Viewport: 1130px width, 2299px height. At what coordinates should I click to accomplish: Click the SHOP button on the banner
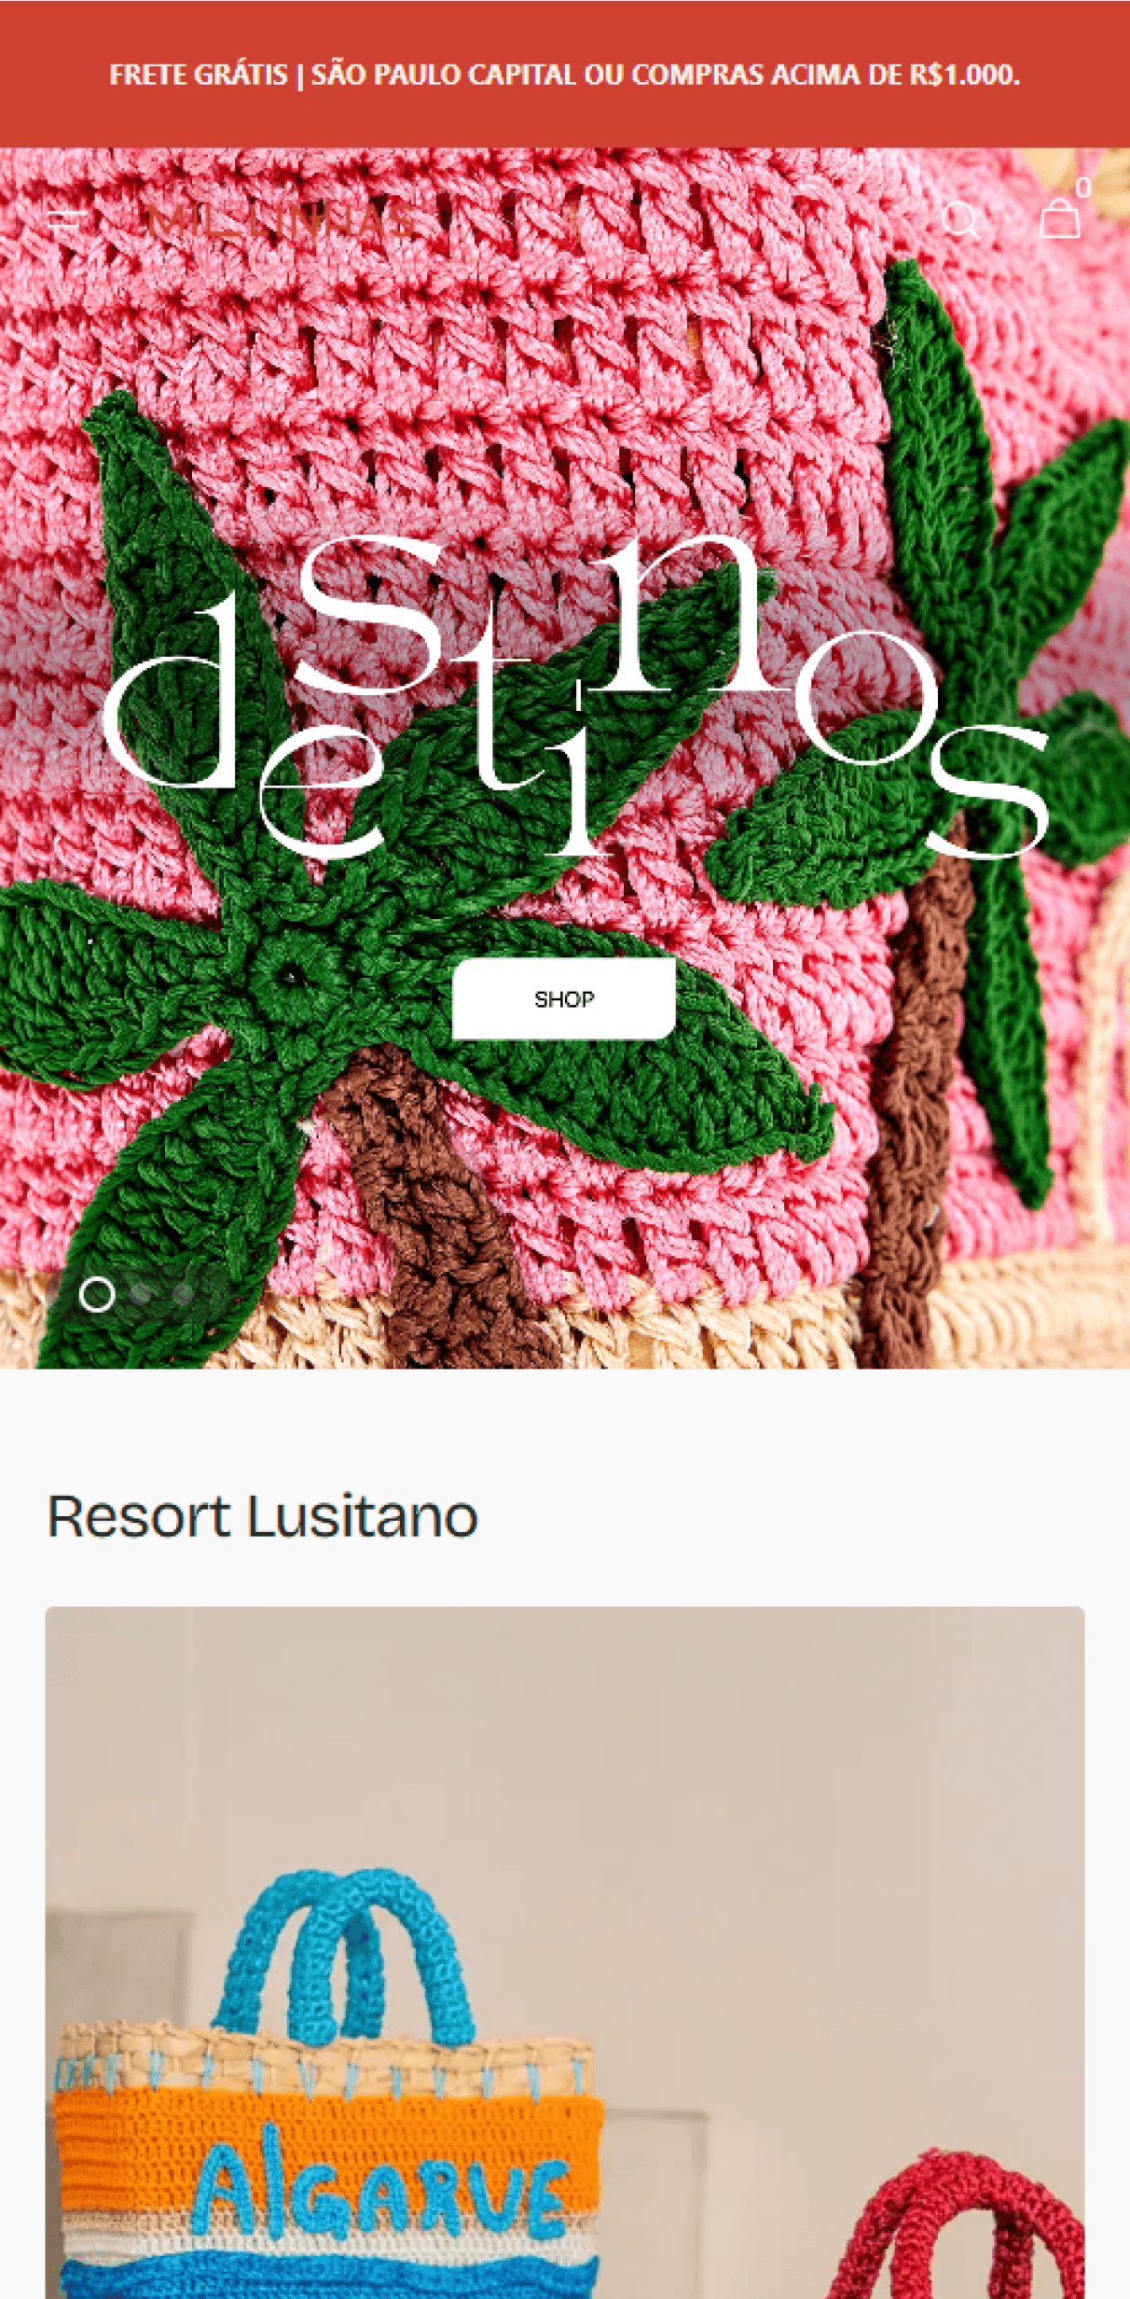[564, 998]
